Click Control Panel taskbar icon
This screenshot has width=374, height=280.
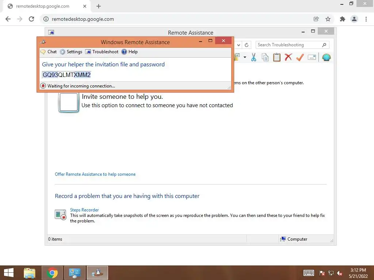(75, 273)
